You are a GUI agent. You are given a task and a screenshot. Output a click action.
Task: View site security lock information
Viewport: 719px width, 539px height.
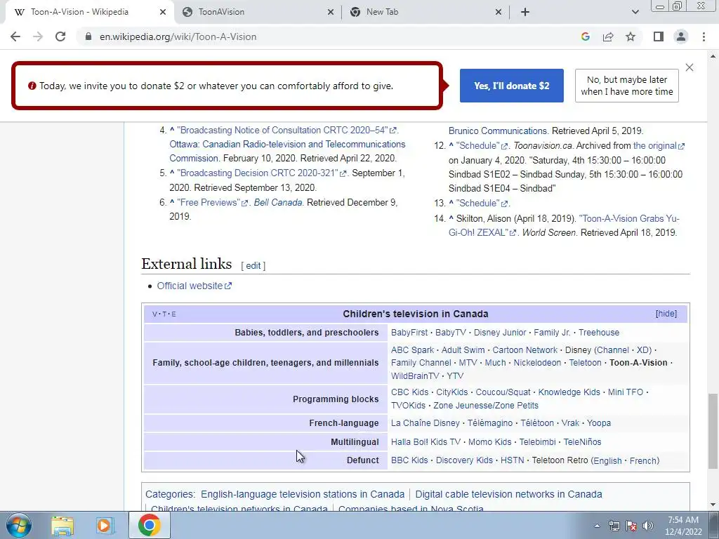(x=88, y=36)
